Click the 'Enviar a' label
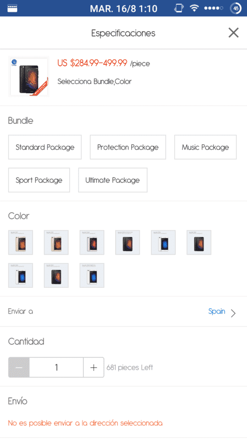This screenshot has height=439, width=247. point(21,311)
